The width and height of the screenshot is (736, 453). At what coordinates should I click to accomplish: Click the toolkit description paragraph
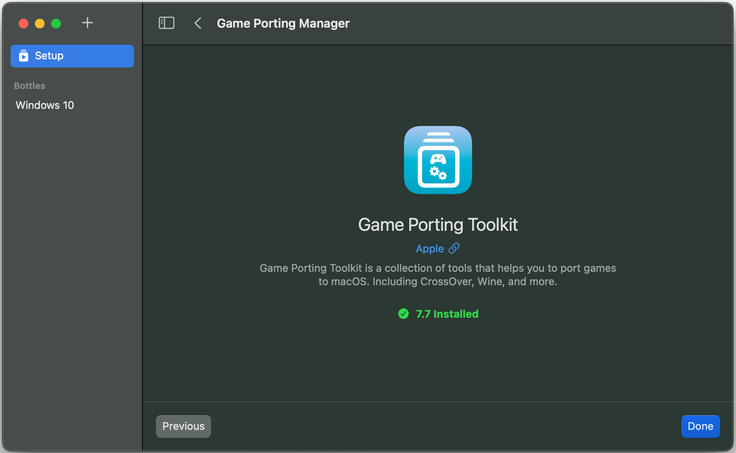coord(438,275)
